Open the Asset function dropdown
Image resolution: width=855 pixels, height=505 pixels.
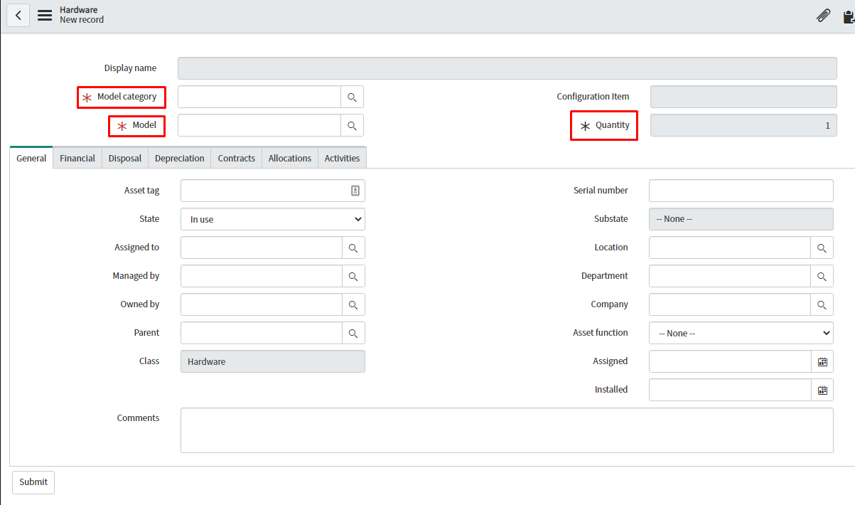point(741,333)
